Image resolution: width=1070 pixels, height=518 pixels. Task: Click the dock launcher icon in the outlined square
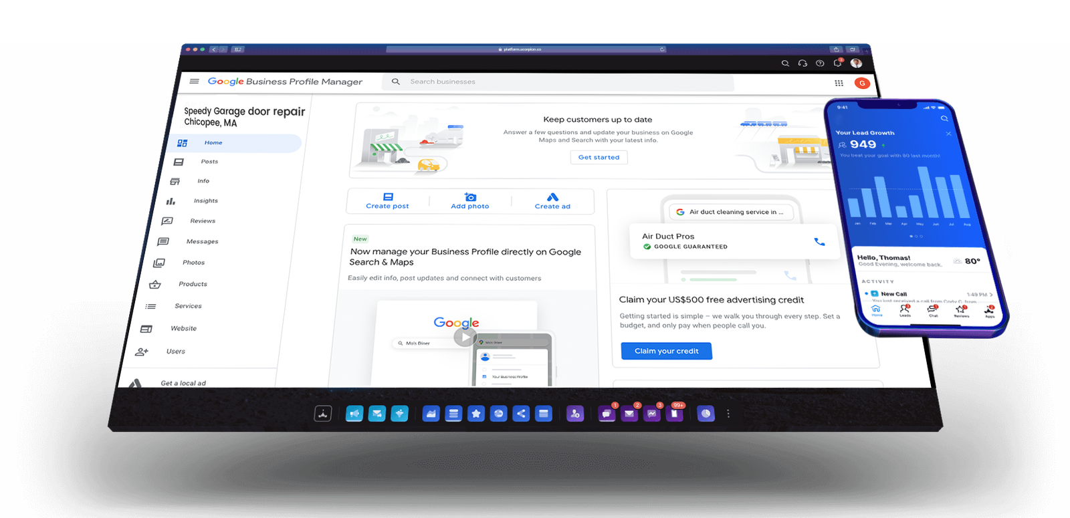[x=323, y=414]
